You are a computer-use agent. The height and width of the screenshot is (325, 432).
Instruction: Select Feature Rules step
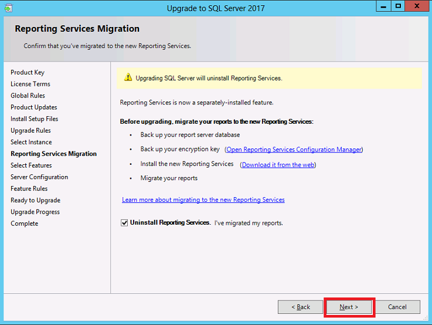(29, 188)
